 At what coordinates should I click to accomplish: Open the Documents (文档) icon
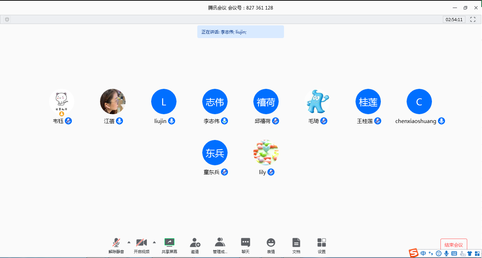click(296, 243)
